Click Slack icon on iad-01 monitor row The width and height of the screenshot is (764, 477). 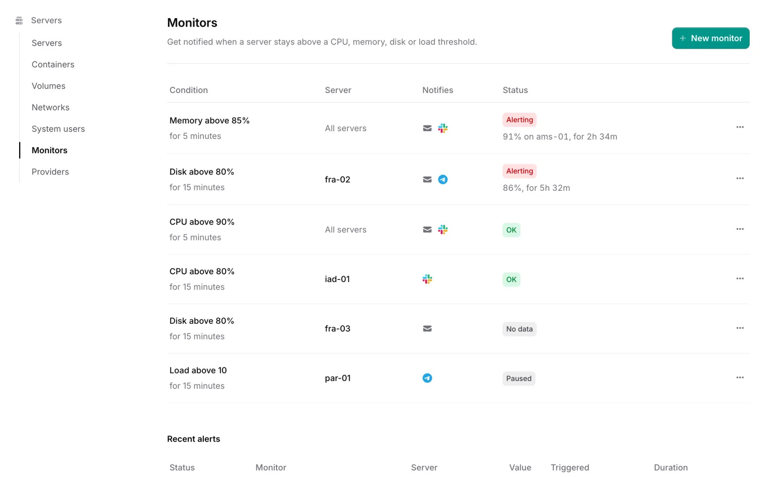tap(427, 279)
